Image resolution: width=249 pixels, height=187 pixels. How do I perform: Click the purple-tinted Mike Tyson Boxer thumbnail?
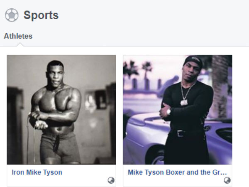[x=178, y=109]
